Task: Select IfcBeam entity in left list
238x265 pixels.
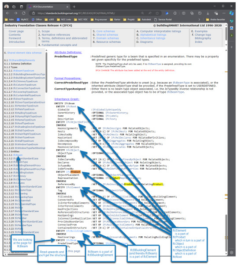Action: [x=18, y=155]
